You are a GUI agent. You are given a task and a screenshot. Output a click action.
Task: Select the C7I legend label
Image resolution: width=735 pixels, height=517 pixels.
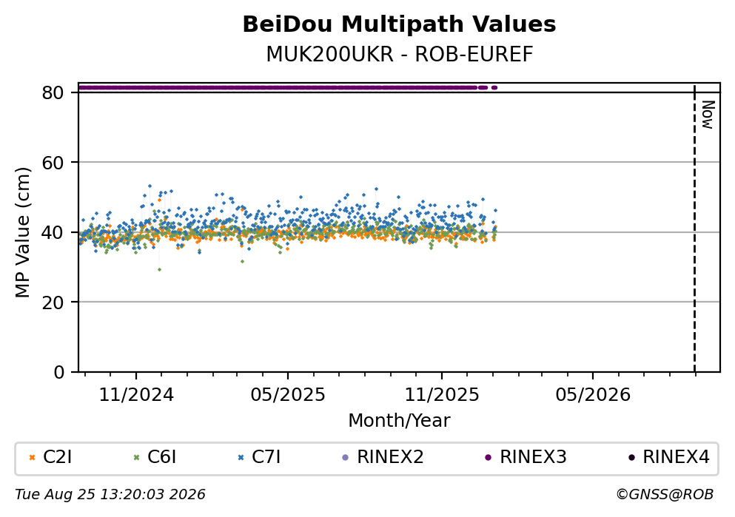coord(266,457)
